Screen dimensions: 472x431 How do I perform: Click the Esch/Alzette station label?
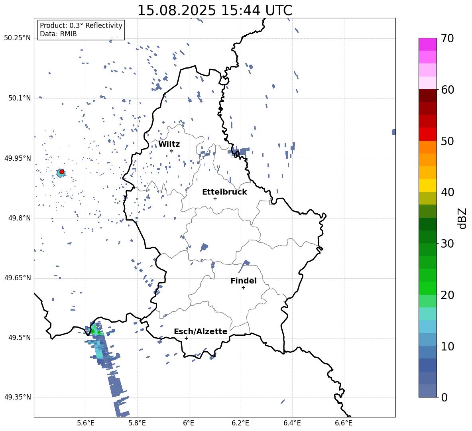[x=201, y=331]
